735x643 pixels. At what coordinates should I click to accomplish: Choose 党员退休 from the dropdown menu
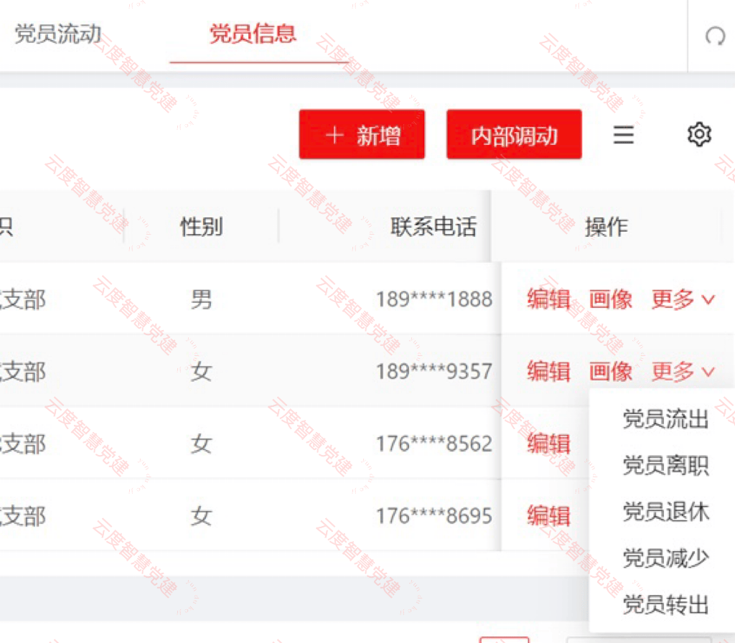(665, 511)
